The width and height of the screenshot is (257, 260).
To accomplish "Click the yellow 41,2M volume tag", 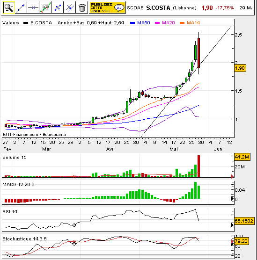I will (242, 157).
